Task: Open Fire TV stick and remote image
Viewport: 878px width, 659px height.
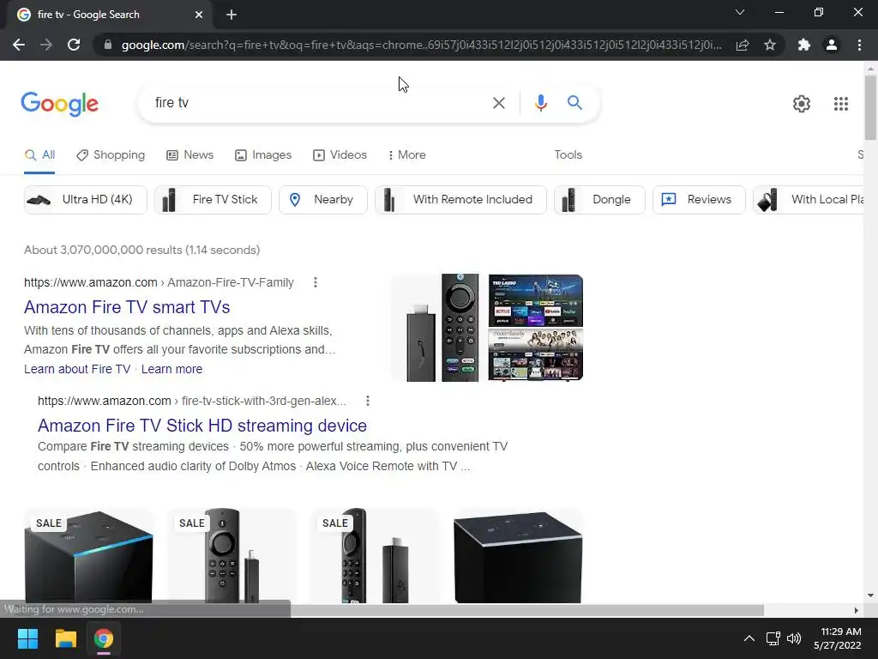Action: [438, 328]
